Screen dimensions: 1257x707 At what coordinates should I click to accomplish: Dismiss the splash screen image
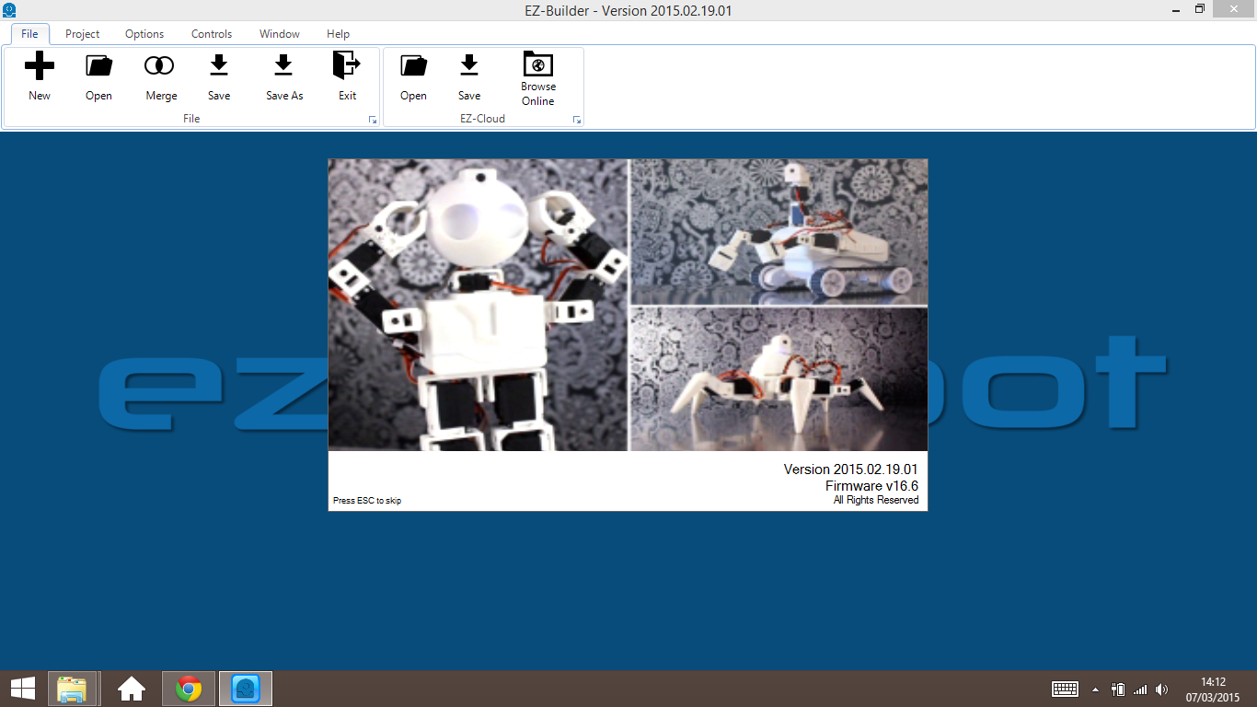628,333
